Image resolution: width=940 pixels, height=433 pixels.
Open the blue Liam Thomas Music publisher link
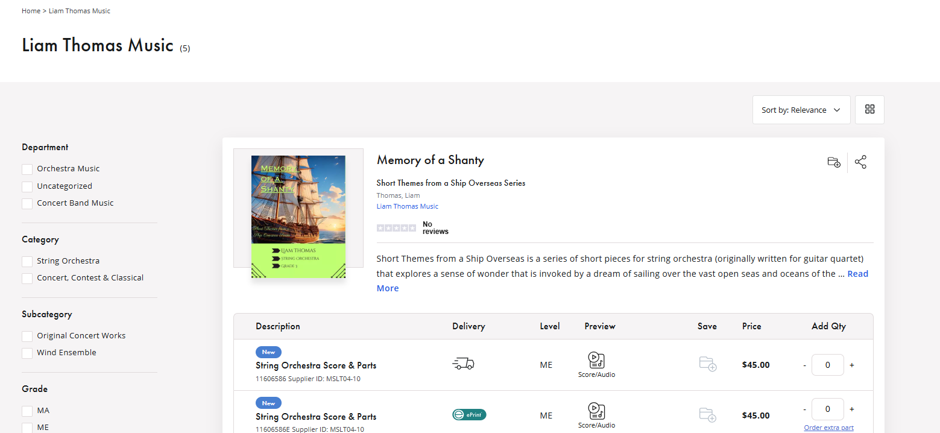click(x=408, y=206)
